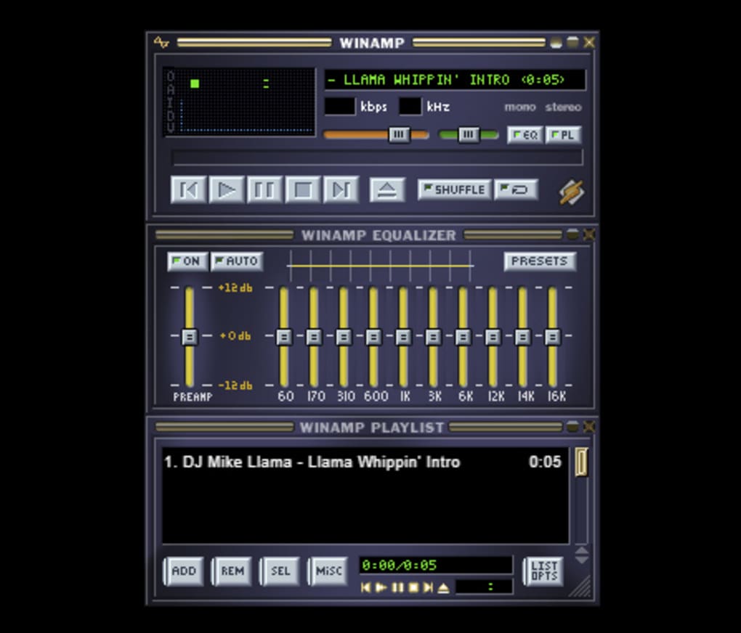This screenshot has width=741, height=633.
Task: Skip to next track button
Action: pyautogui.click(x=341, y=190)
